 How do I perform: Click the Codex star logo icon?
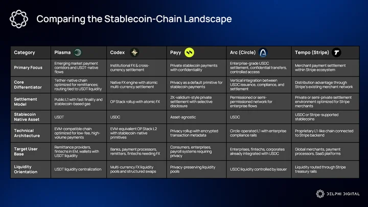134,52
